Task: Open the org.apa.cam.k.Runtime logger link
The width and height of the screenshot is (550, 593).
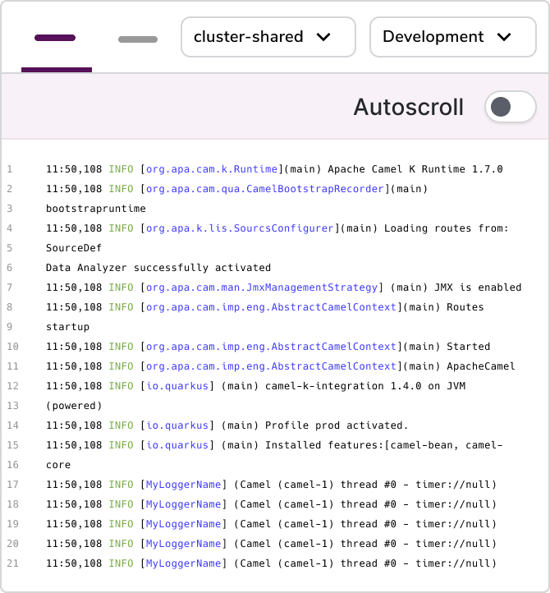Action: tap(212, 169)
